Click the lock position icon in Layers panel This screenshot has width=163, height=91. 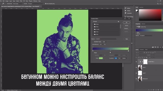pyautogui.click(x=143, y=57)
